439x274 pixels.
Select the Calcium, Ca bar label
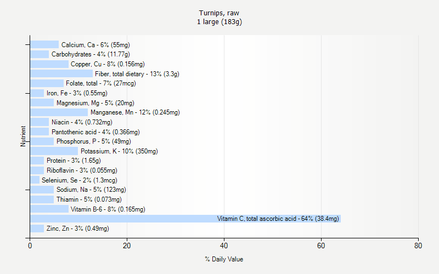click(95, 45)
